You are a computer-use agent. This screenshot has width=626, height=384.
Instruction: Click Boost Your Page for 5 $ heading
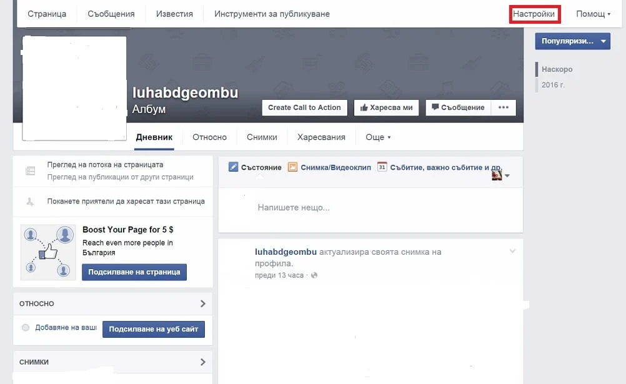[x=127, y=230]
